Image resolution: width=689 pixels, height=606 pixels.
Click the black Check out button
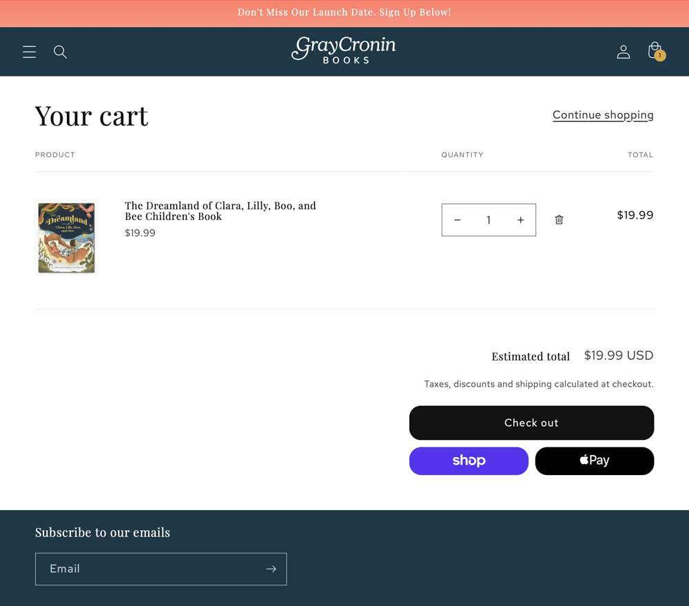pyautogui.click(x=531, y=423)
